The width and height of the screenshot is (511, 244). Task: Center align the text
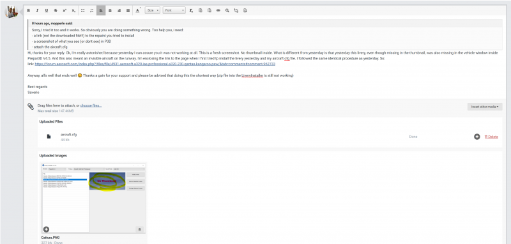pos(110,11)
